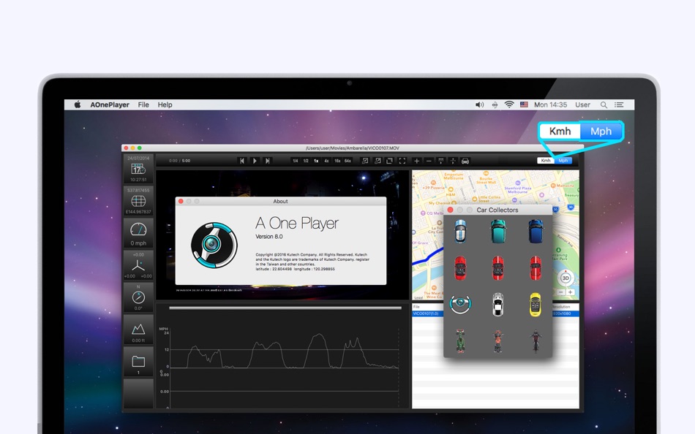Switch speed units to Kmh in toolbar

coord(546,160)
